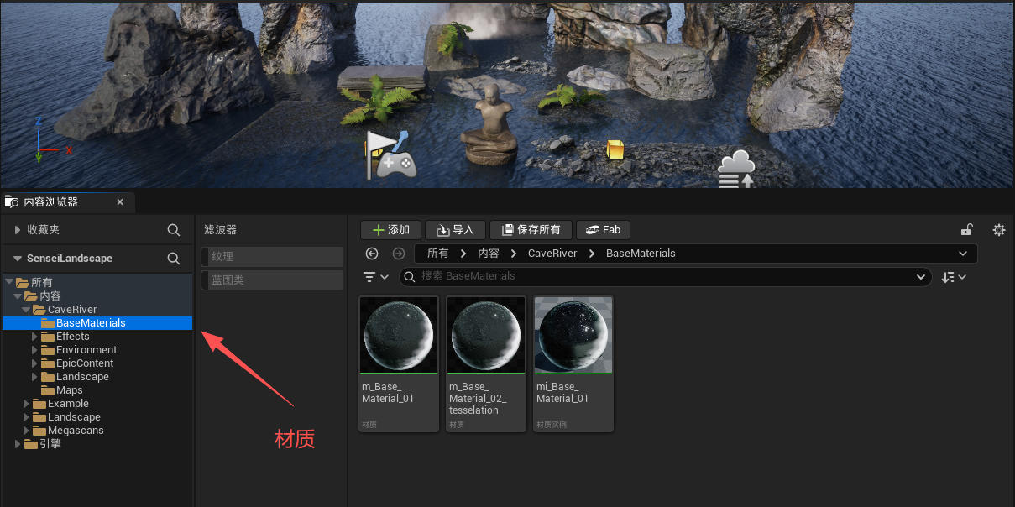Open the Fab button
Image resolution: width=1015 pixels, height=507 pixels.
(603, 230)
